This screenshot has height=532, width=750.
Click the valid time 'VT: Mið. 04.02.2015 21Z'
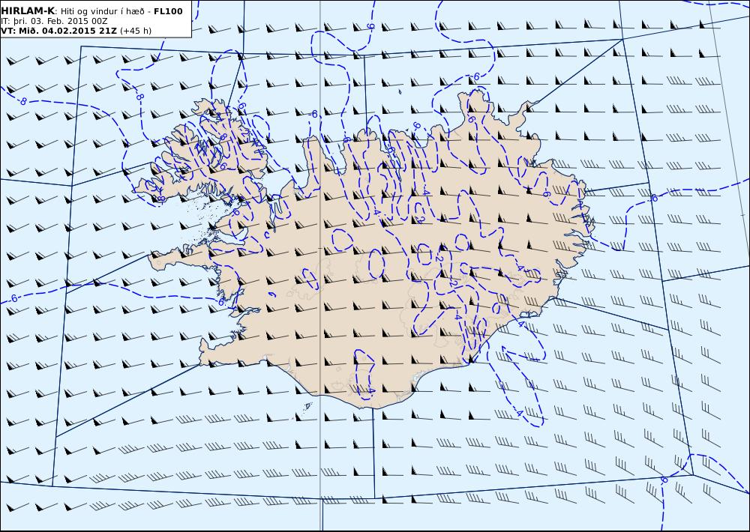tap(58, 31)
